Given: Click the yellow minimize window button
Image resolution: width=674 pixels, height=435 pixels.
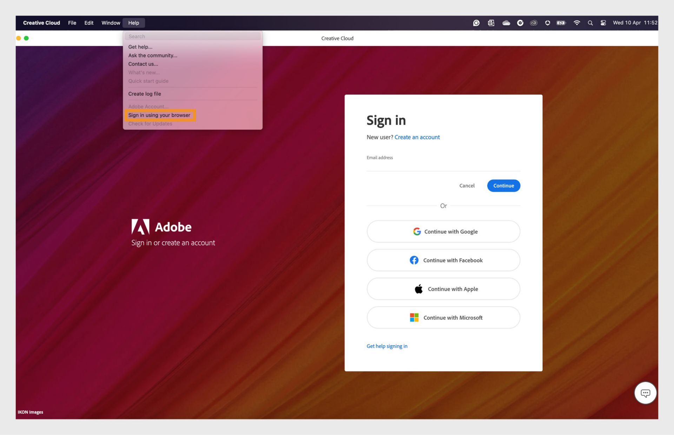Looking at the screenshot, I should 19,38.
